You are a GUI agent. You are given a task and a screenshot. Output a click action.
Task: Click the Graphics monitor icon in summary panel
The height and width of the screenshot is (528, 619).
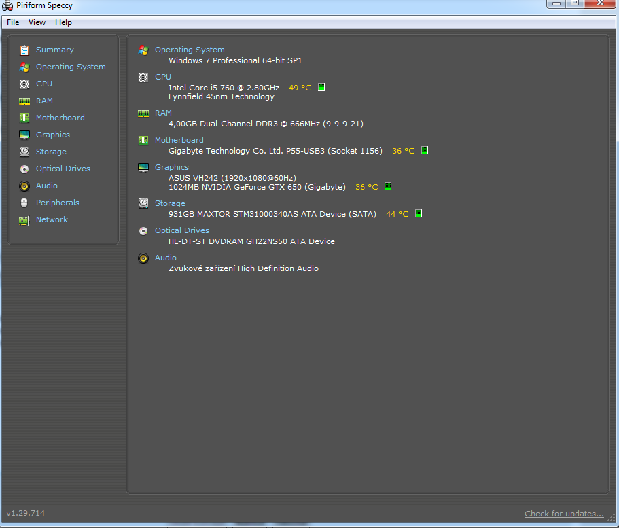(x=143, y=167)
